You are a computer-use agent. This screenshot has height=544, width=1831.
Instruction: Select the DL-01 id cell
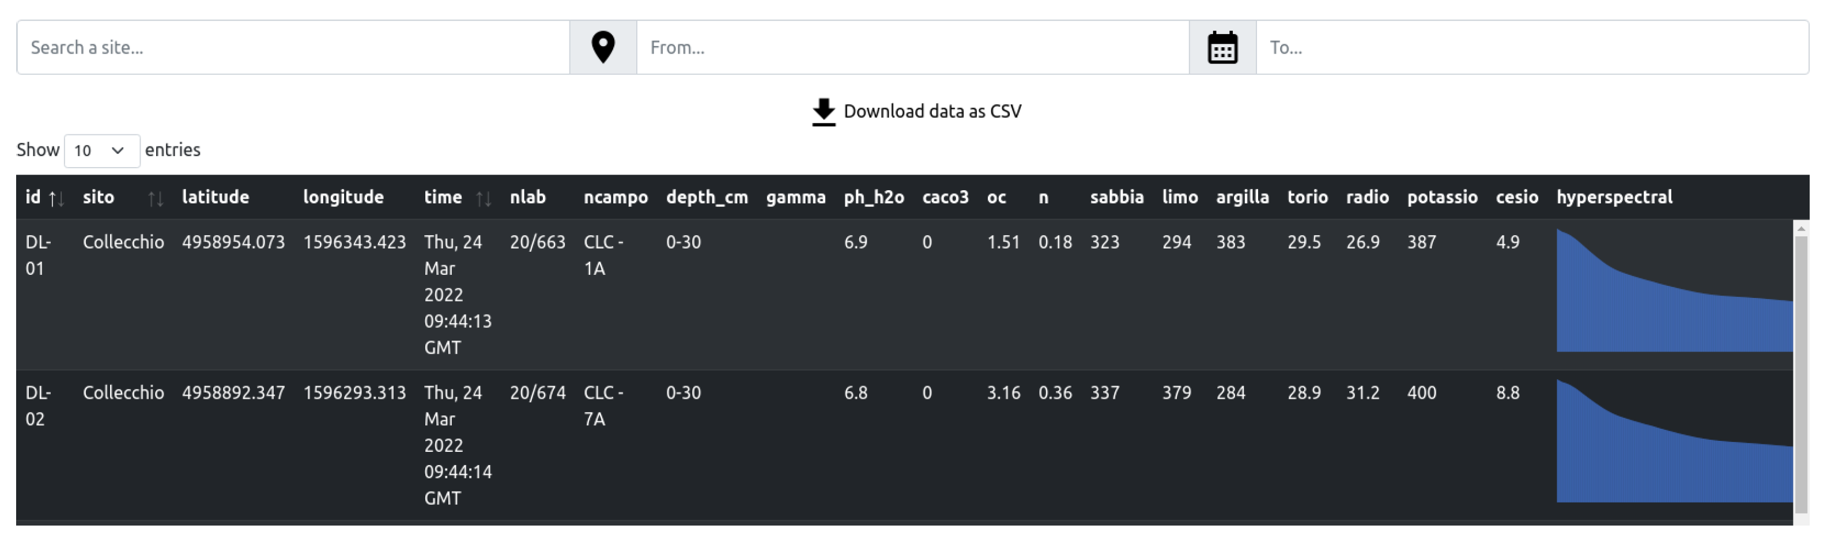coord(39,255)
